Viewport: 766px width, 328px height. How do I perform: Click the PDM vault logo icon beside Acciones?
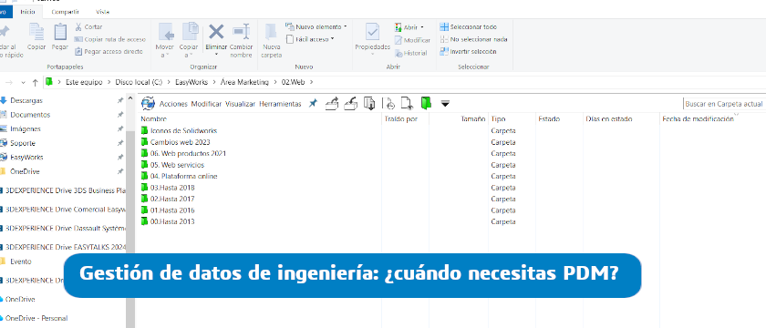click(148, 104)
